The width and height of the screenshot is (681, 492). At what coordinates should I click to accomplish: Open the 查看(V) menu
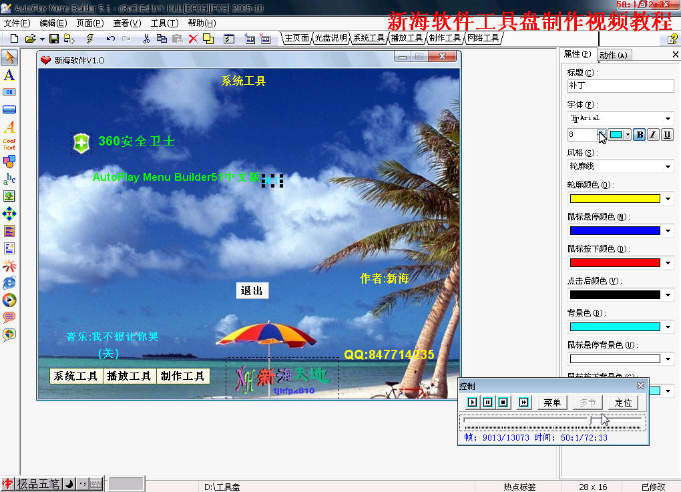click(x=128, y=23)
